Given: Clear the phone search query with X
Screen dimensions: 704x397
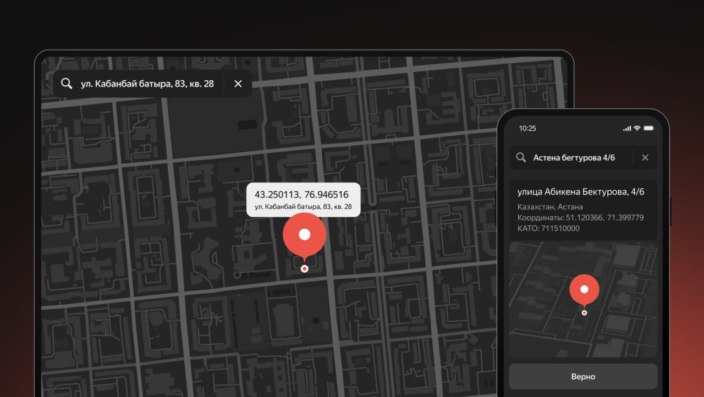Looking at the screenshot, I should (645, 158).
